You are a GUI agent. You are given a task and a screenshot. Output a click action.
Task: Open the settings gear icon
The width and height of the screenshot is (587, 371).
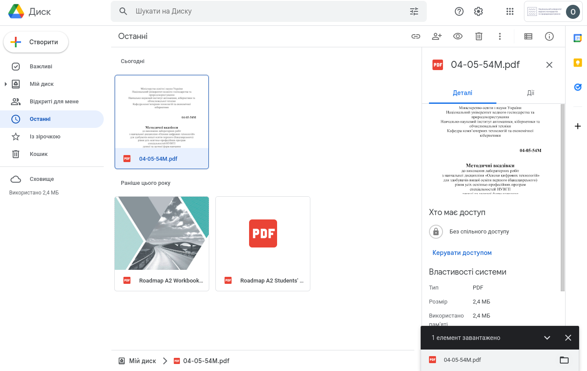point(478,12)
